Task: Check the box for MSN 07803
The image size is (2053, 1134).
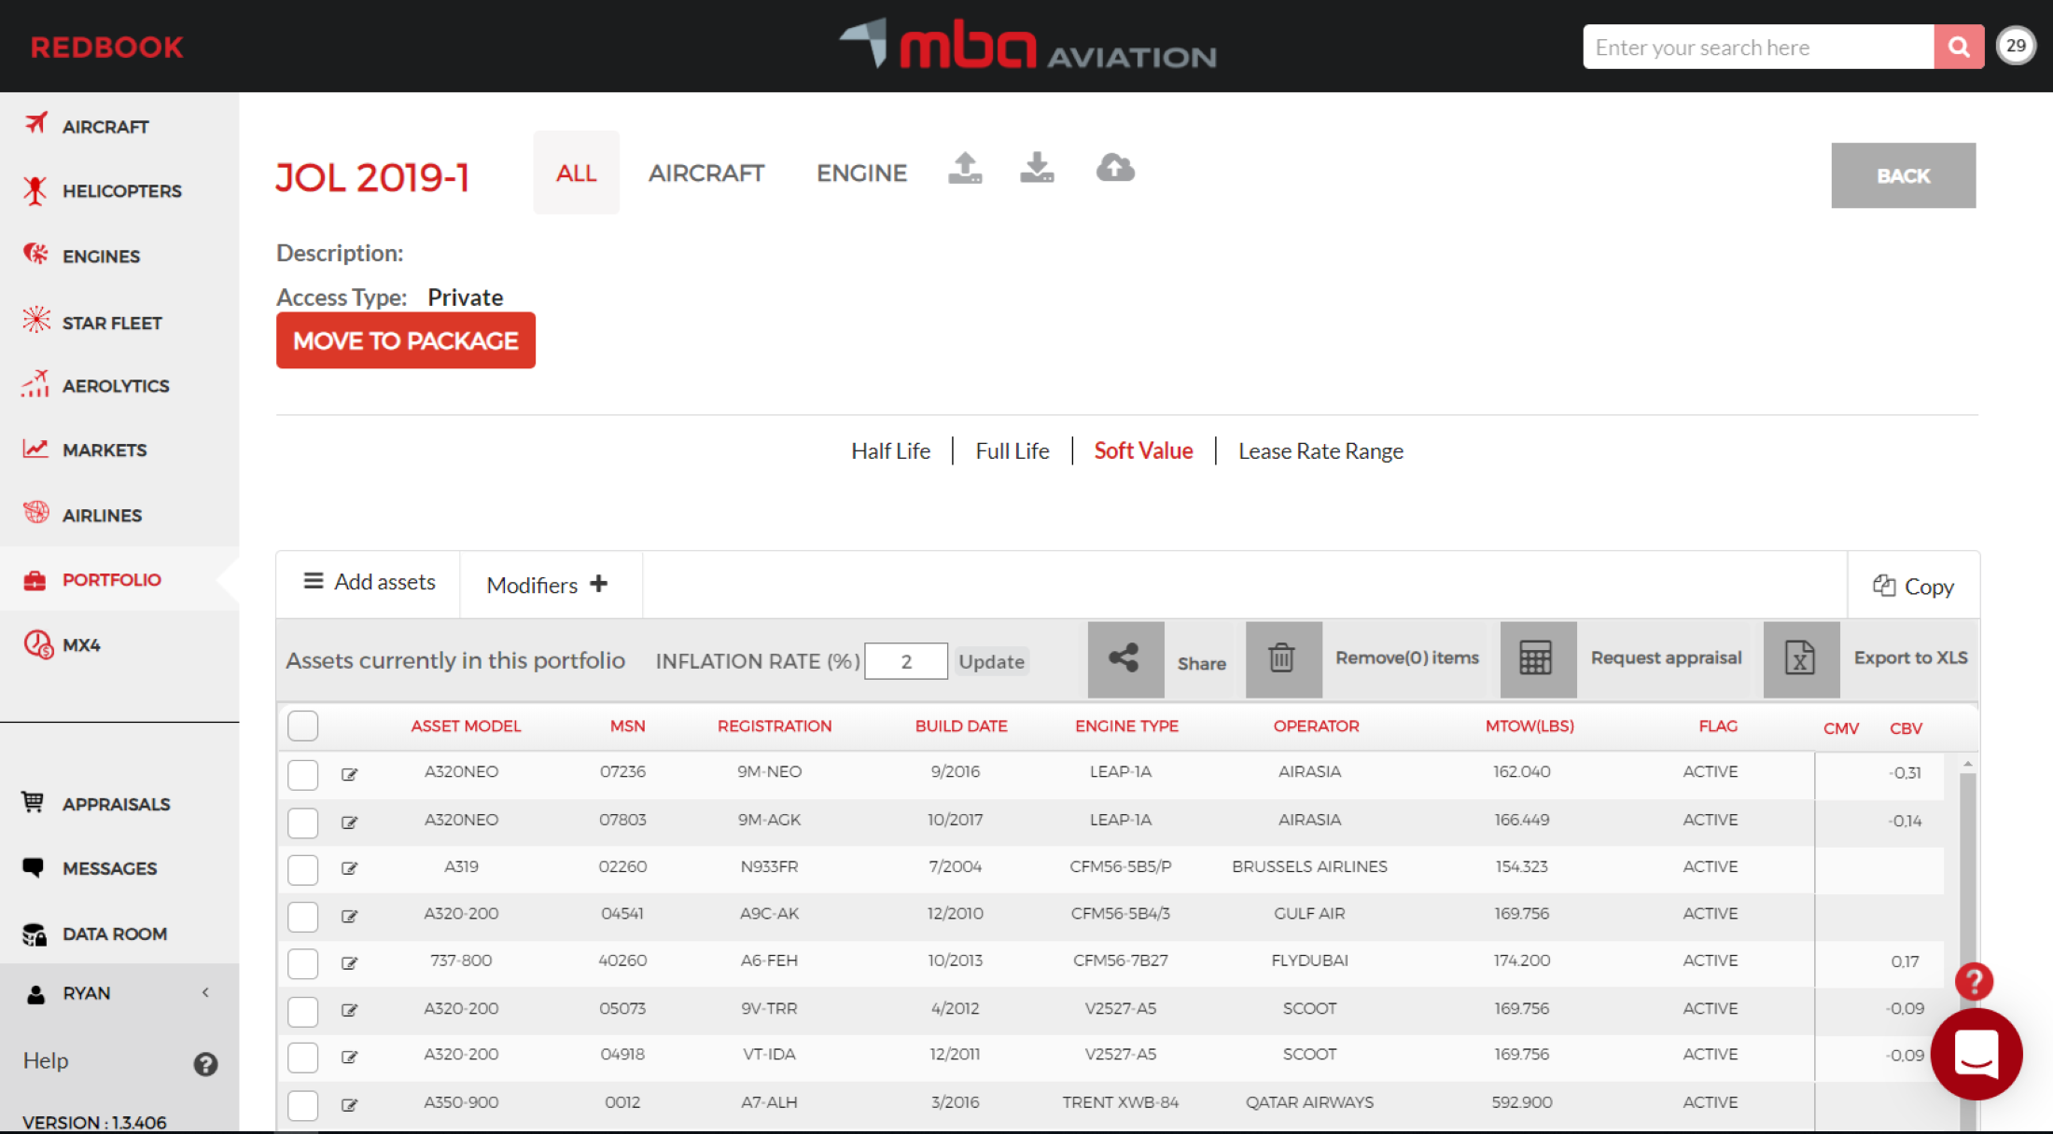Action: [303, 822]
